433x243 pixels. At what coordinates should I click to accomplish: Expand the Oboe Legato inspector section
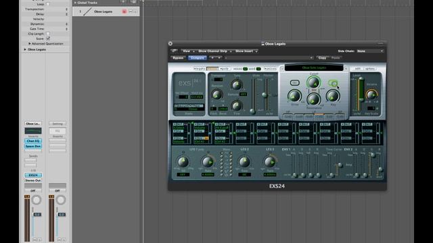25,49
